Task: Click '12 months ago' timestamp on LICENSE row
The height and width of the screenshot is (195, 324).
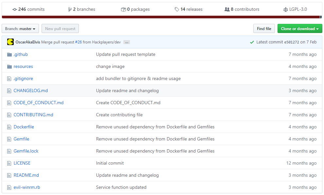Action: point(301,163)
